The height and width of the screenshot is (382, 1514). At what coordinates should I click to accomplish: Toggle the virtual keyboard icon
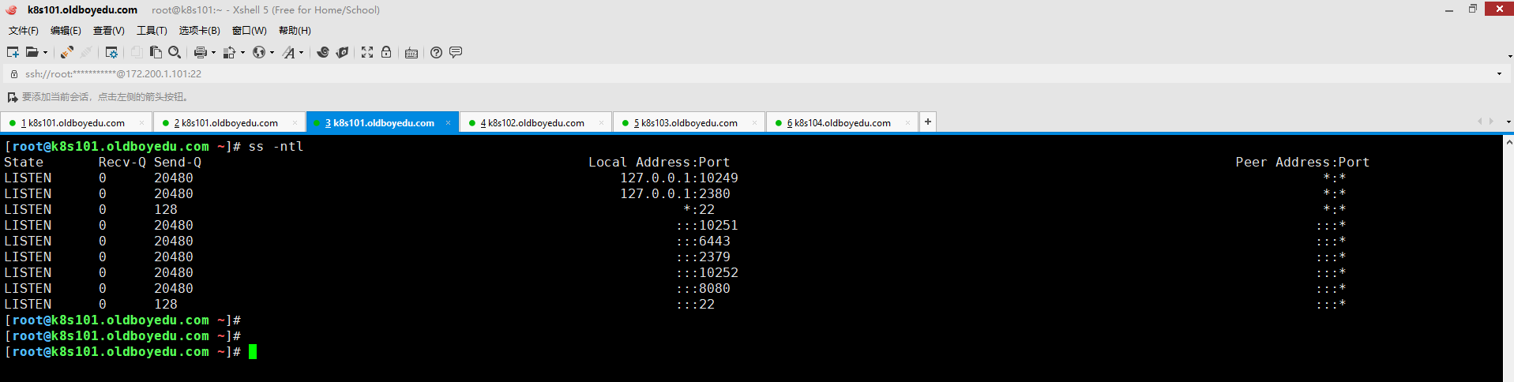point(411,53)
